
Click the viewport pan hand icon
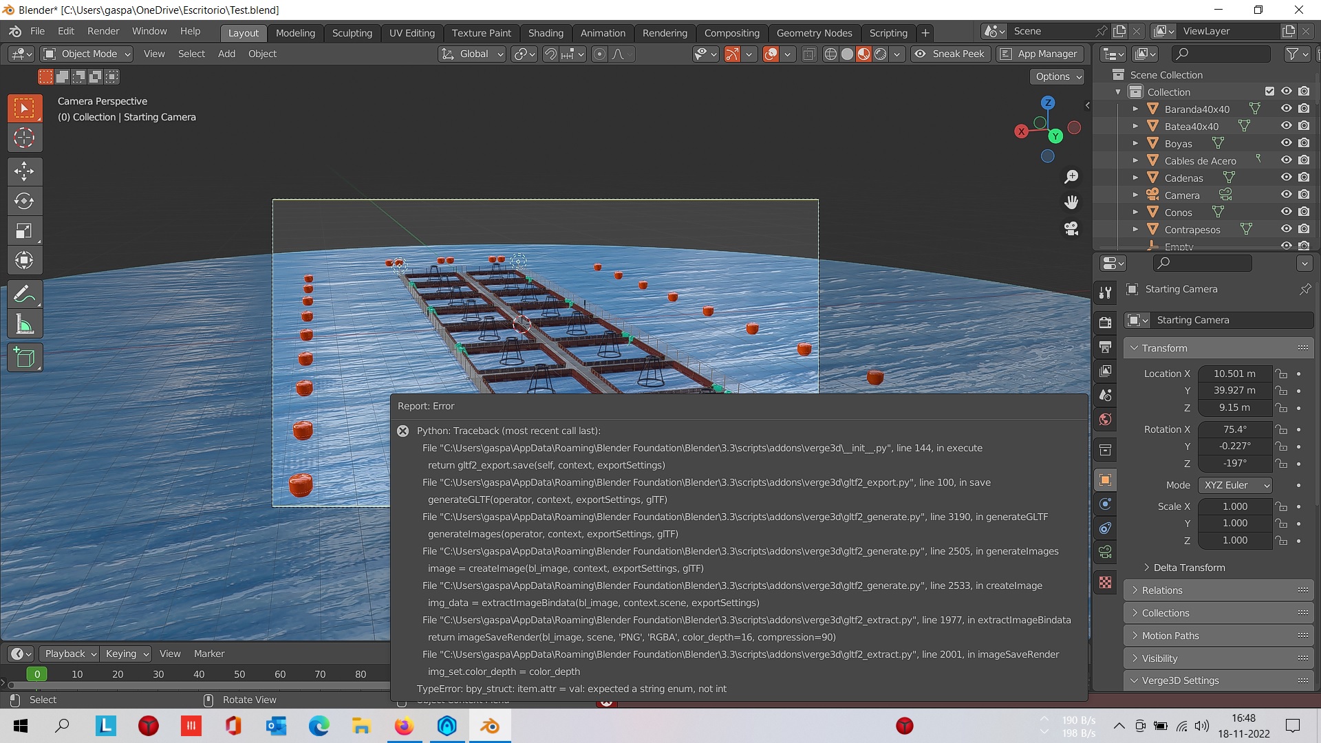tap(1071, 202)
